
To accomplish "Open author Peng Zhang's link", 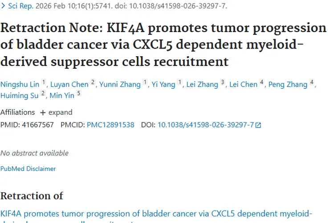I will pyautogui.click(x=288, y=84).
